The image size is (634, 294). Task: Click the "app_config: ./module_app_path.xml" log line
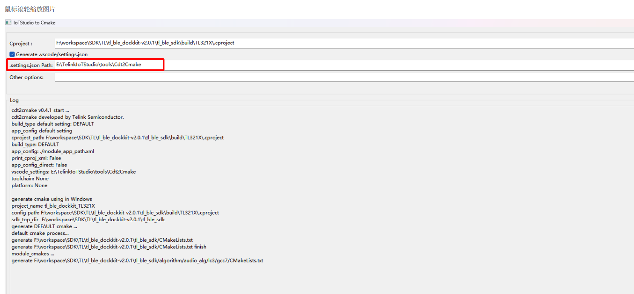click(x=53, y=151)
